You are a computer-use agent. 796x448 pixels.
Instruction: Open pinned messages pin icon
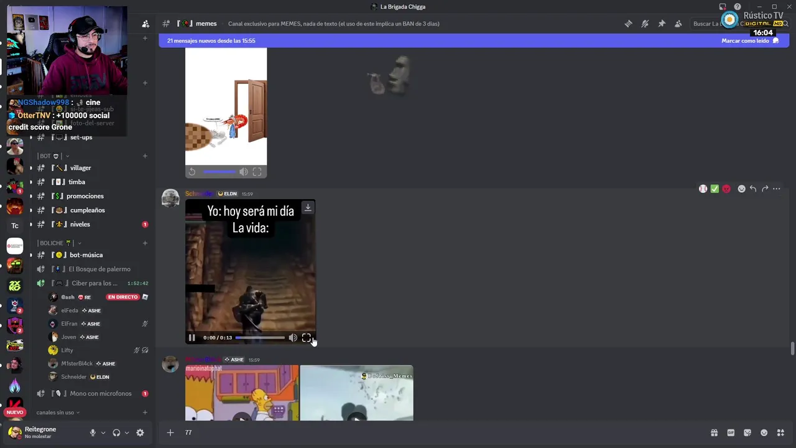point(662,24)
